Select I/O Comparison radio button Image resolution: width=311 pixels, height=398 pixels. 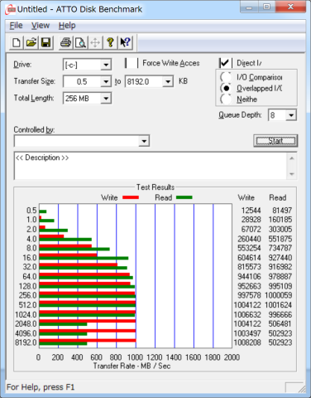pos(226,77)
